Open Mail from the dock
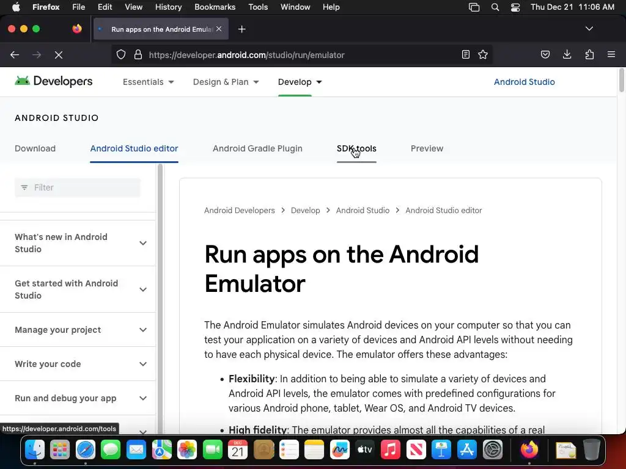The height and width of the screenshot is (469, 626). [136, 450]
